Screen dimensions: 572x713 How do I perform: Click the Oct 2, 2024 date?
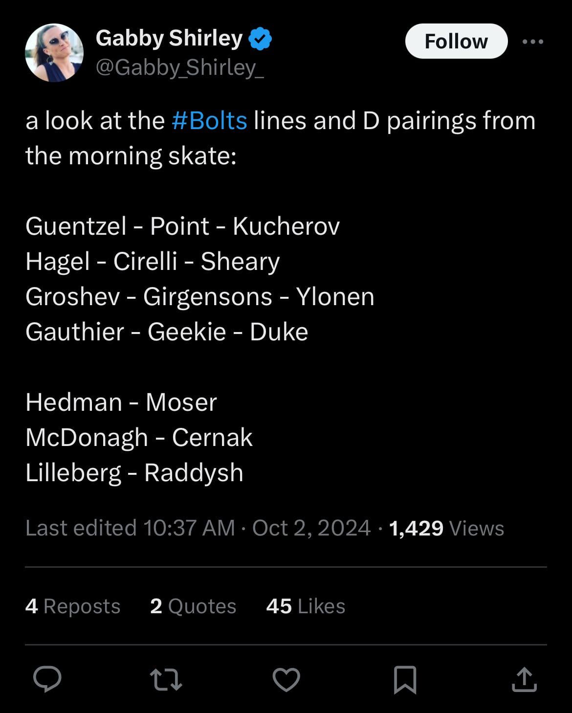tap(311, 528)
